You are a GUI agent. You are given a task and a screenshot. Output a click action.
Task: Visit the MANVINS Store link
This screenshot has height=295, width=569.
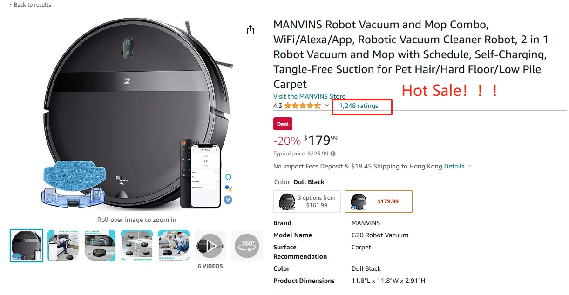pos(309,96)
